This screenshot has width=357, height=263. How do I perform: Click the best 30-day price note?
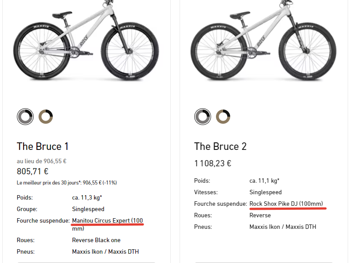pyautogui.click(x=67, y=183)
